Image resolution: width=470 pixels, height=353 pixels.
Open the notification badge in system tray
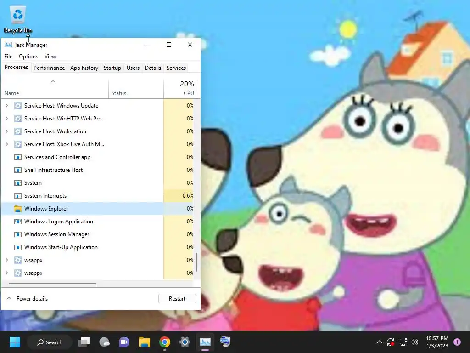pyautogui.click(x=457, y=342)
